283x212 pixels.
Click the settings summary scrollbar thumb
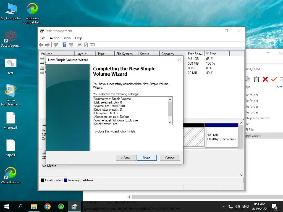[x=170, y=109]
